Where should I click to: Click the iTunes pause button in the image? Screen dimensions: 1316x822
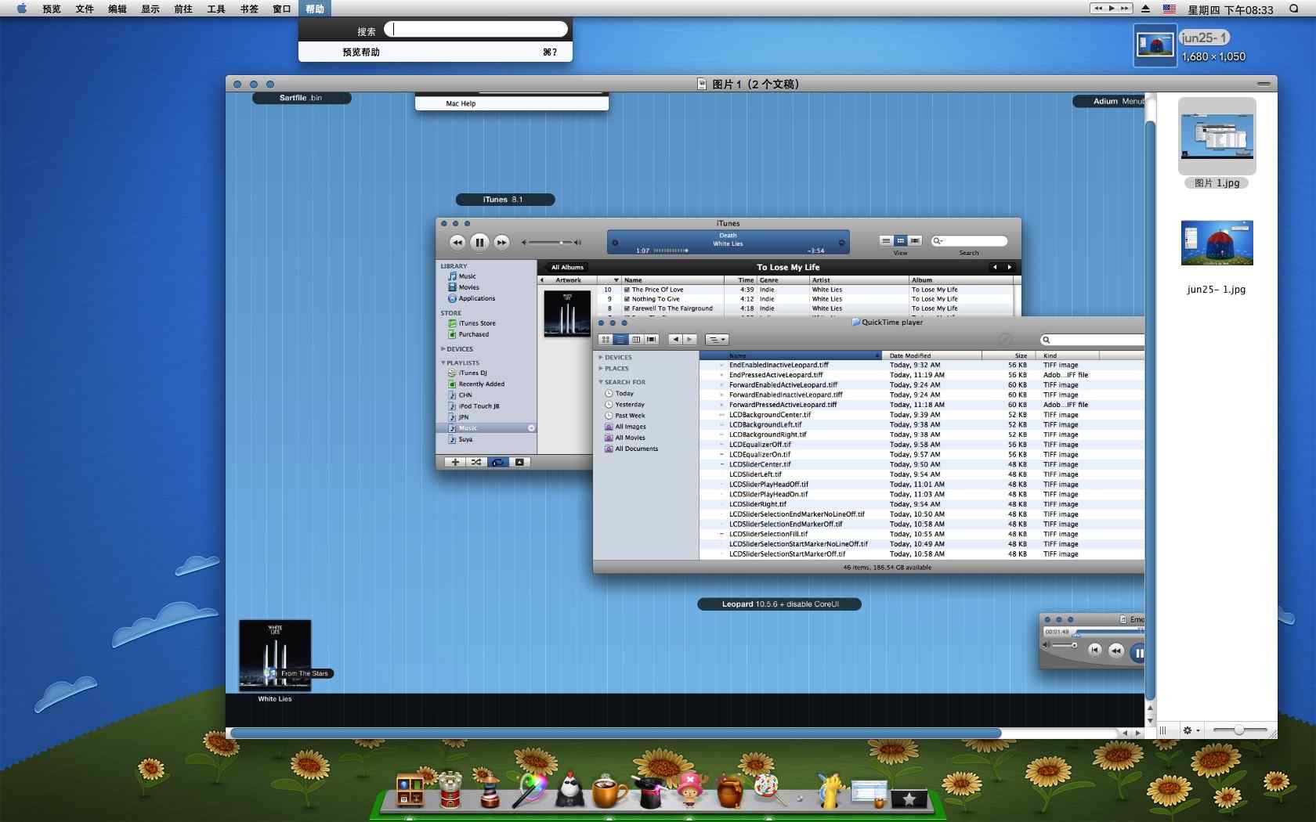pos(479,243)
